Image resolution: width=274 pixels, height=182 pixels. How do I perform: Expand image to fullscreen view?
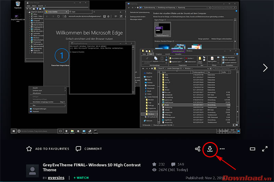point(265,149)
